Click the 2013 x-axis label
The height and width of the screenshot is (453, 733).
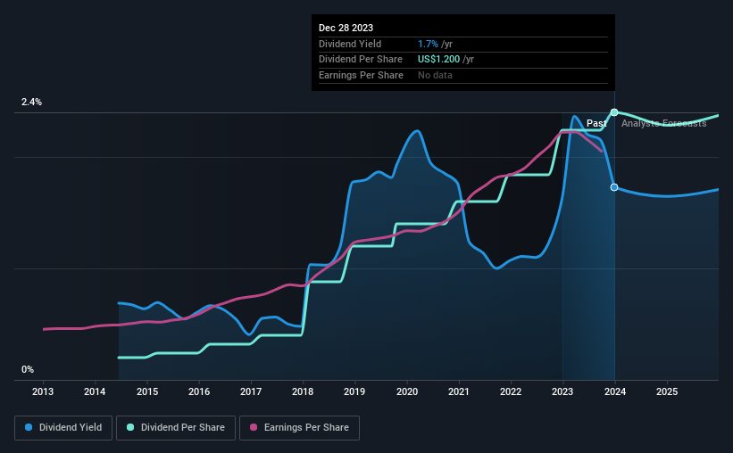[x=43, y=391]
